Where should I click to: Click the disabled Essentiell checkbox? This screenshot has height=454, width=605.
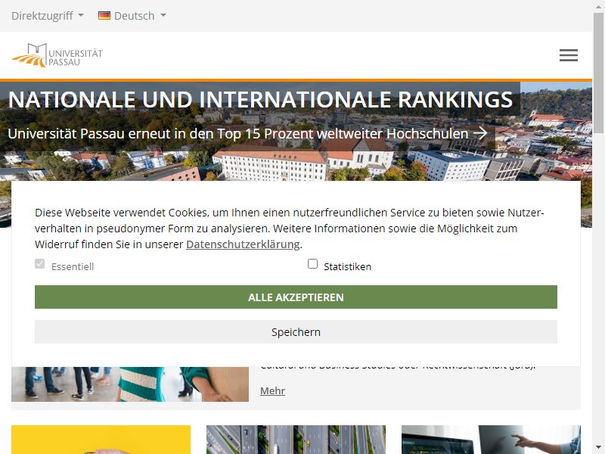tap(40, 264)
